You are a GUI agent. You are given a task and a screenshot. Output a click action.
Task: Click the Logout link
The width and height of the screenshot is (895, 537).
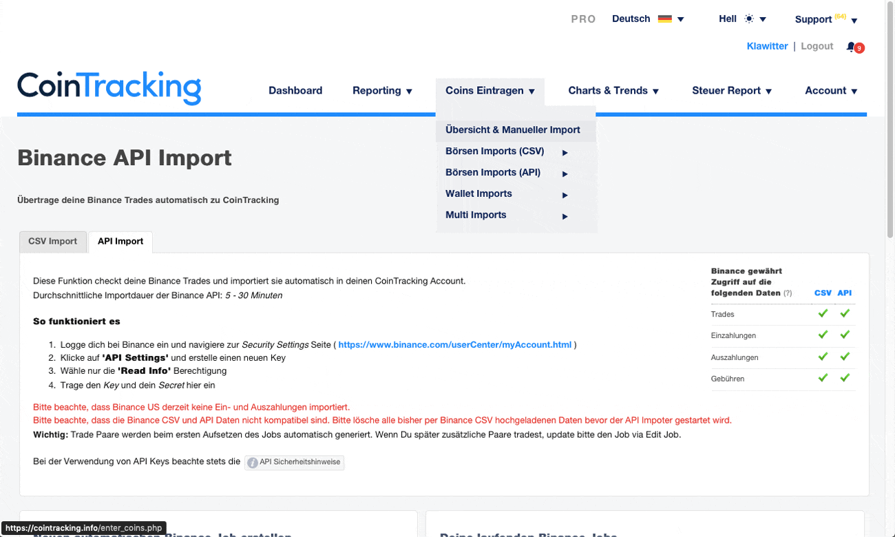[x=817, y=45]
